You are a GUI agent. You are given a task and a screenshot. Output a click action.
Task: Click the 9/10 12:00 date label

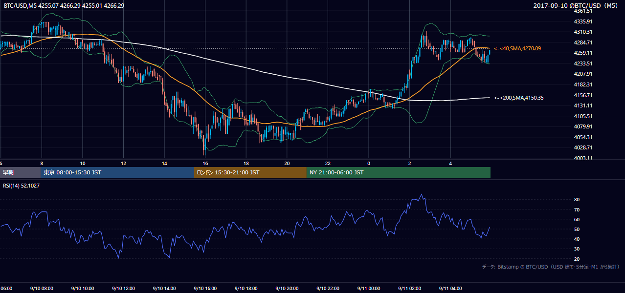[x=123, y=289]
